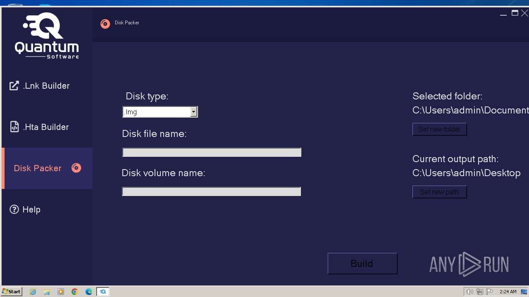Focus the Disk volume name field
Image resolution: width=529 pixels, height=297 pixels.
click(x=211, y=191)
